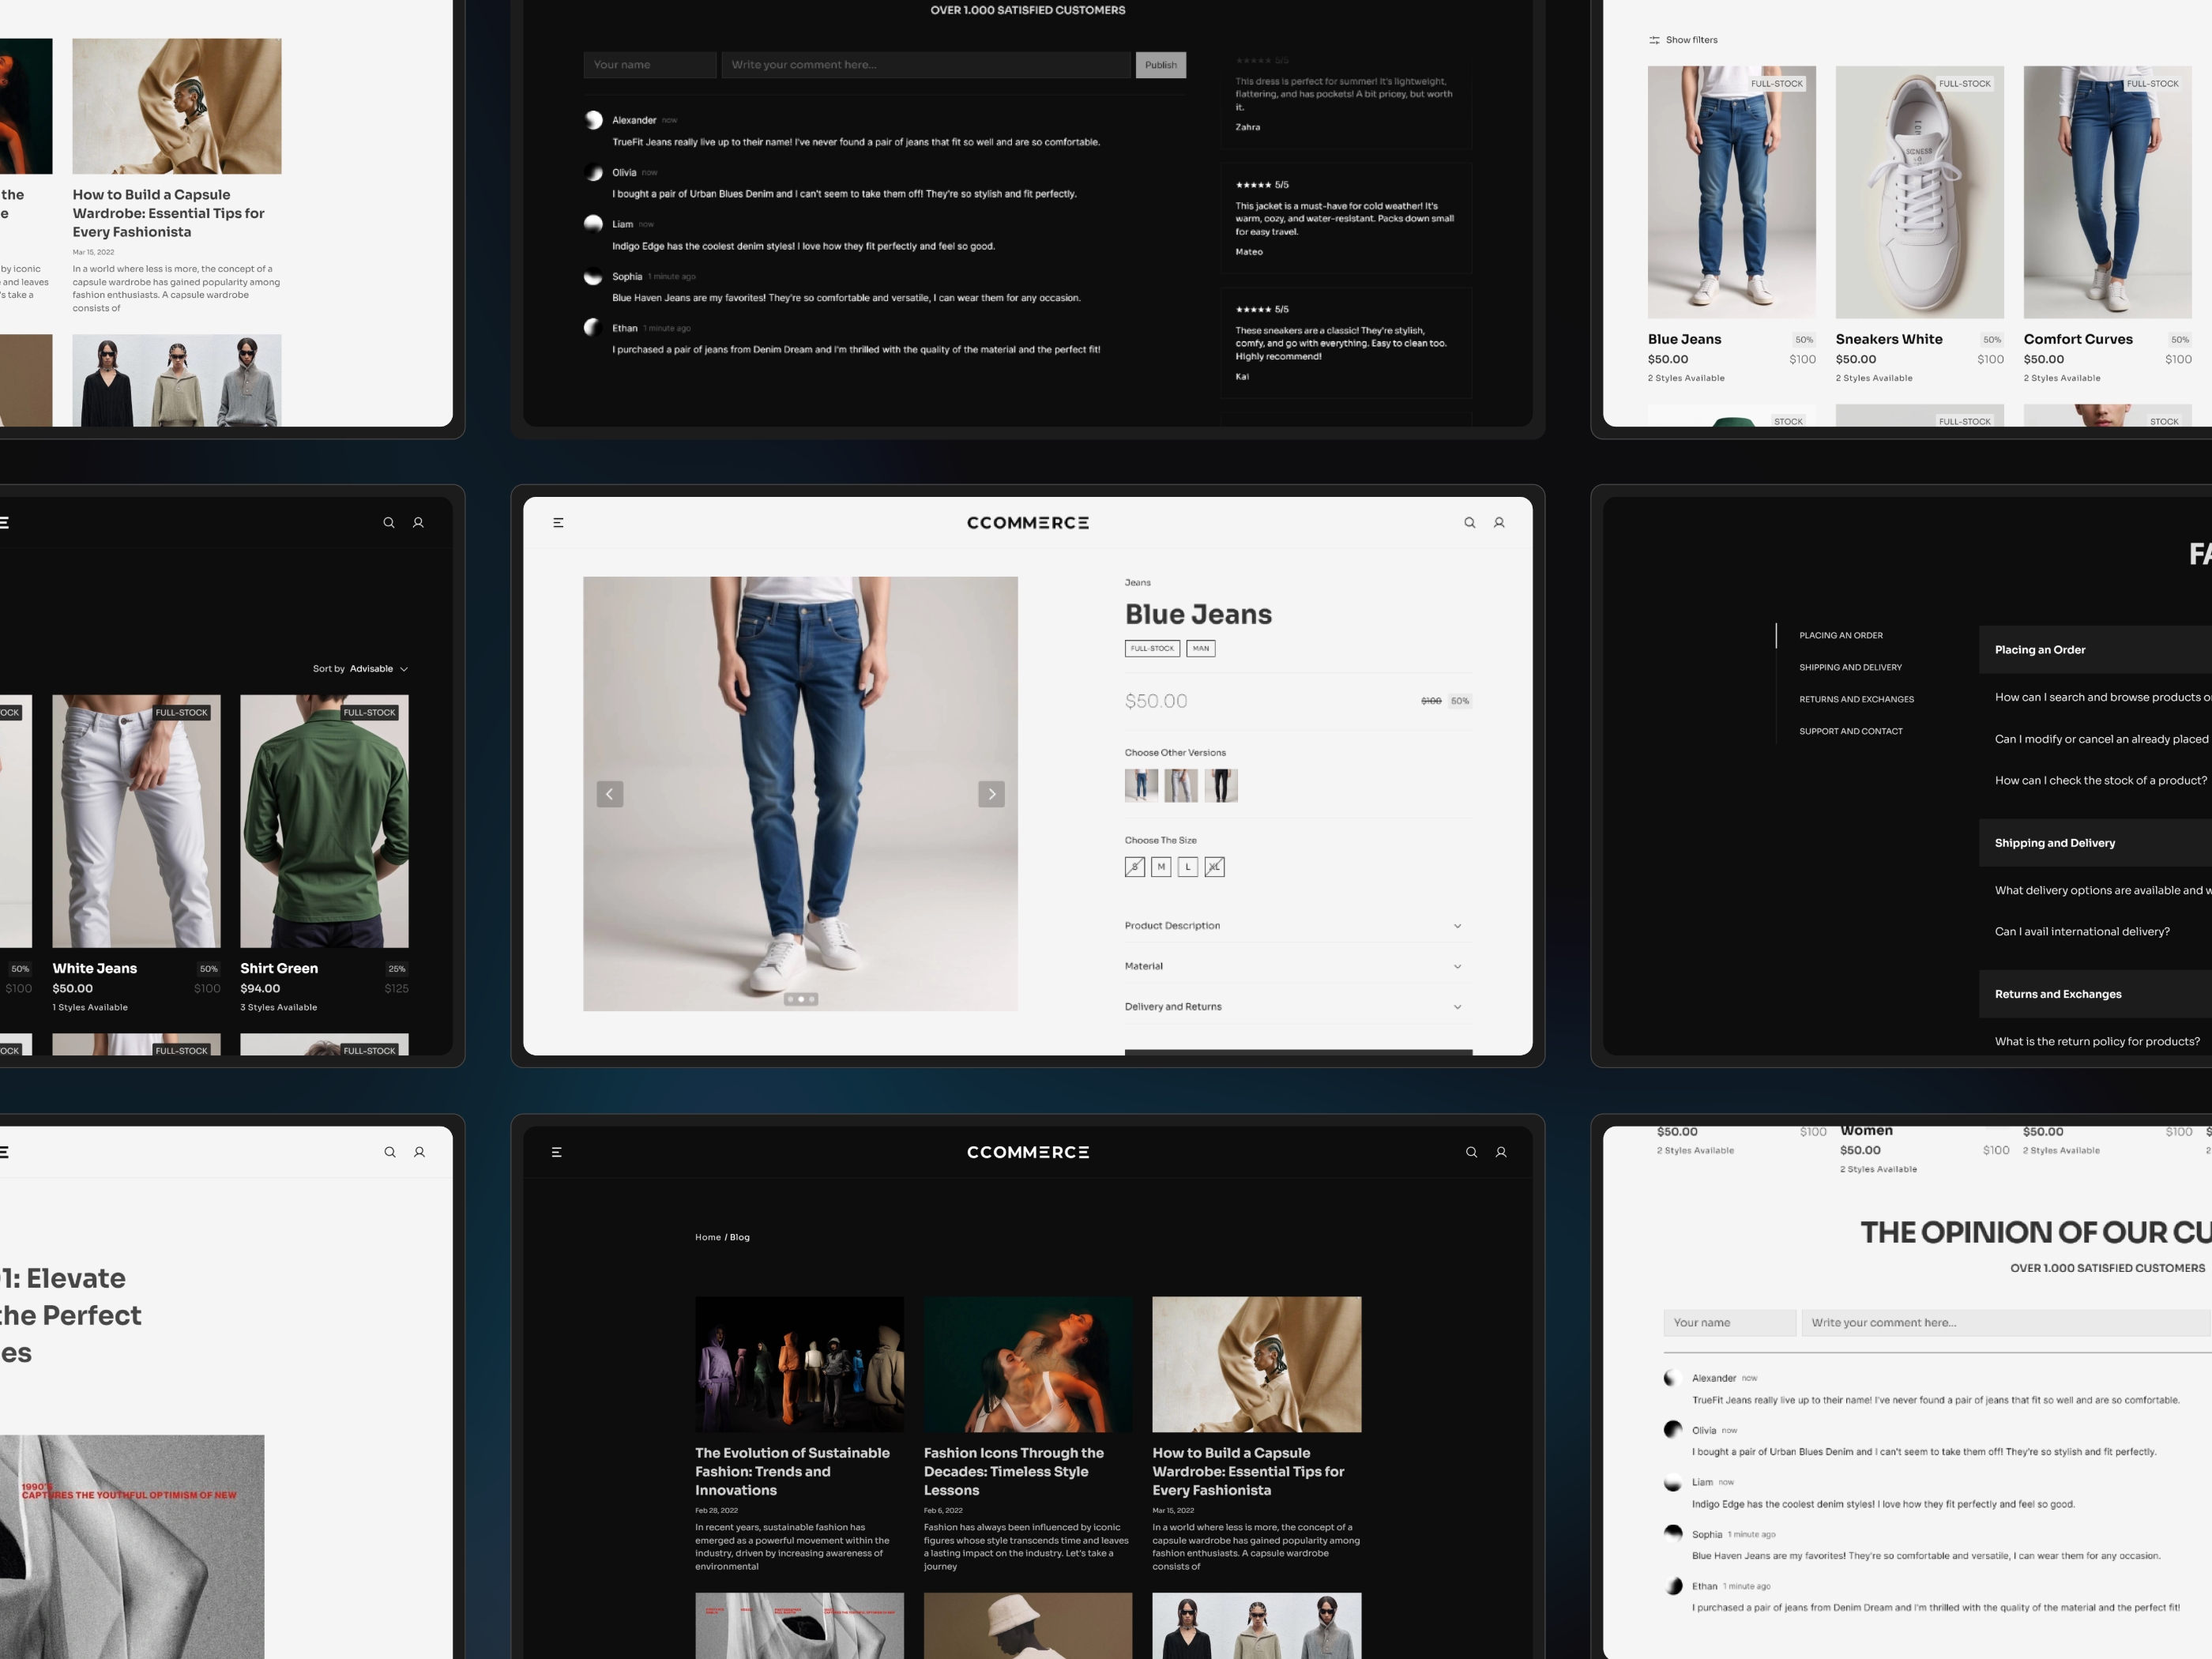Image resolution: width=2212 pixels, height=1659 pixels.
Task: Click the publish button on comment form
Action: pos(1160,65)
